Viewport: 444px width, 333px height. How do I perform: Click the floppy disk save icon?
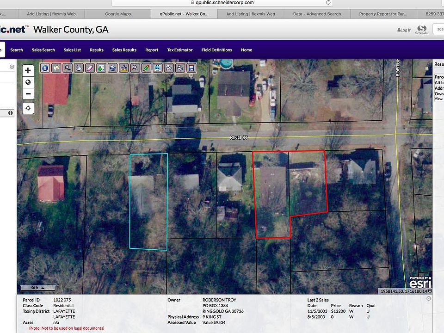click(x=191, y=68)
